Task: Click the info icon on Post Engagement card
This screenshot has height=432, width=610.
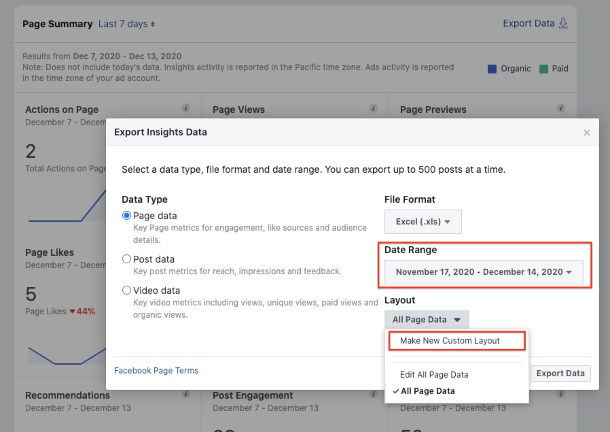Action: pos(374,394)
